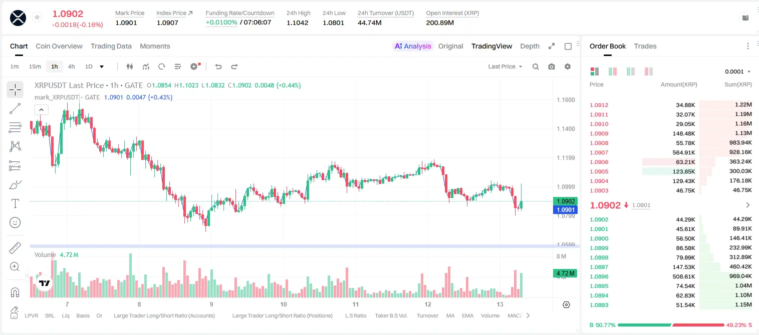Switch to the Trades tab
The width and height of the screenshot is (759, 335).
pos(645,46)
